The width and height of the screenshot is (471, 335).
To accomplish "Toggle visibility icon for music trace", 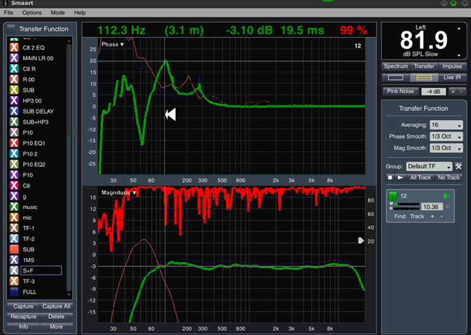I will 14,207.
